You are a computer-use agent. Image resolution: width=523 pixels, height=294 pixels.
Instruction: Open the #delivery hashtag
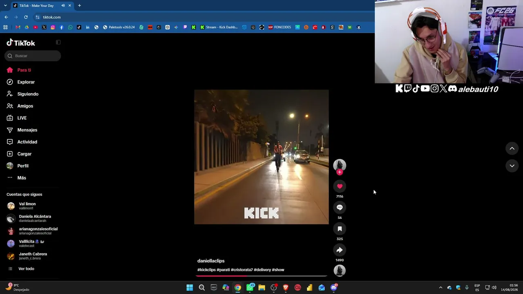262,270
